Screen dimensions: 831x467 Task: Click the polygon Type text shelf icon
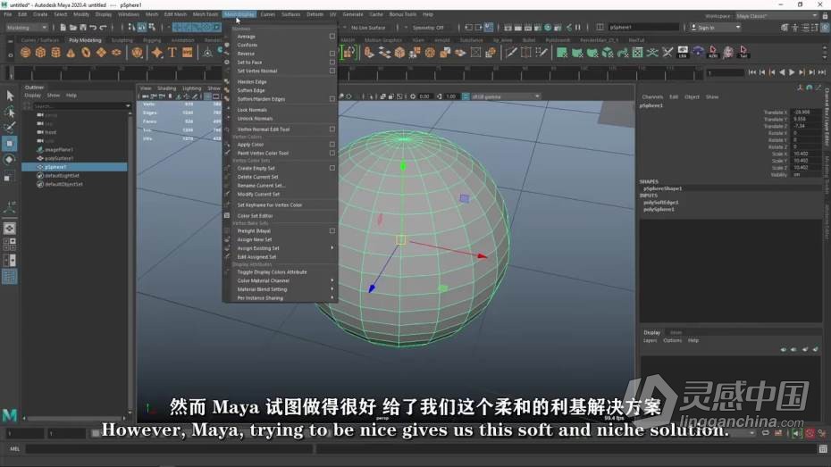[172, 53]
